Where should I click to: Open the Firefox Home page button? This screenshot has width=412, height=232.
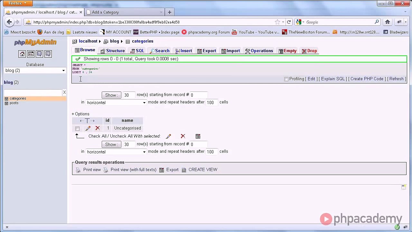tap(388, 22)
